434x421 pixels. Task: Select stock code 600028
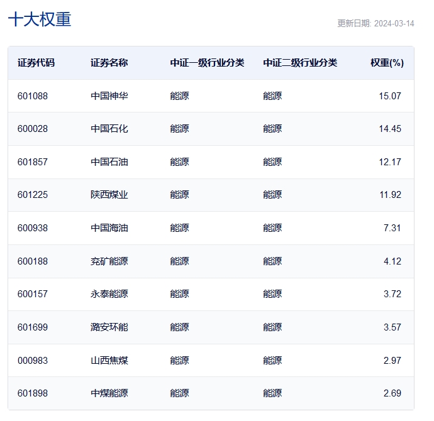[33, 129]
